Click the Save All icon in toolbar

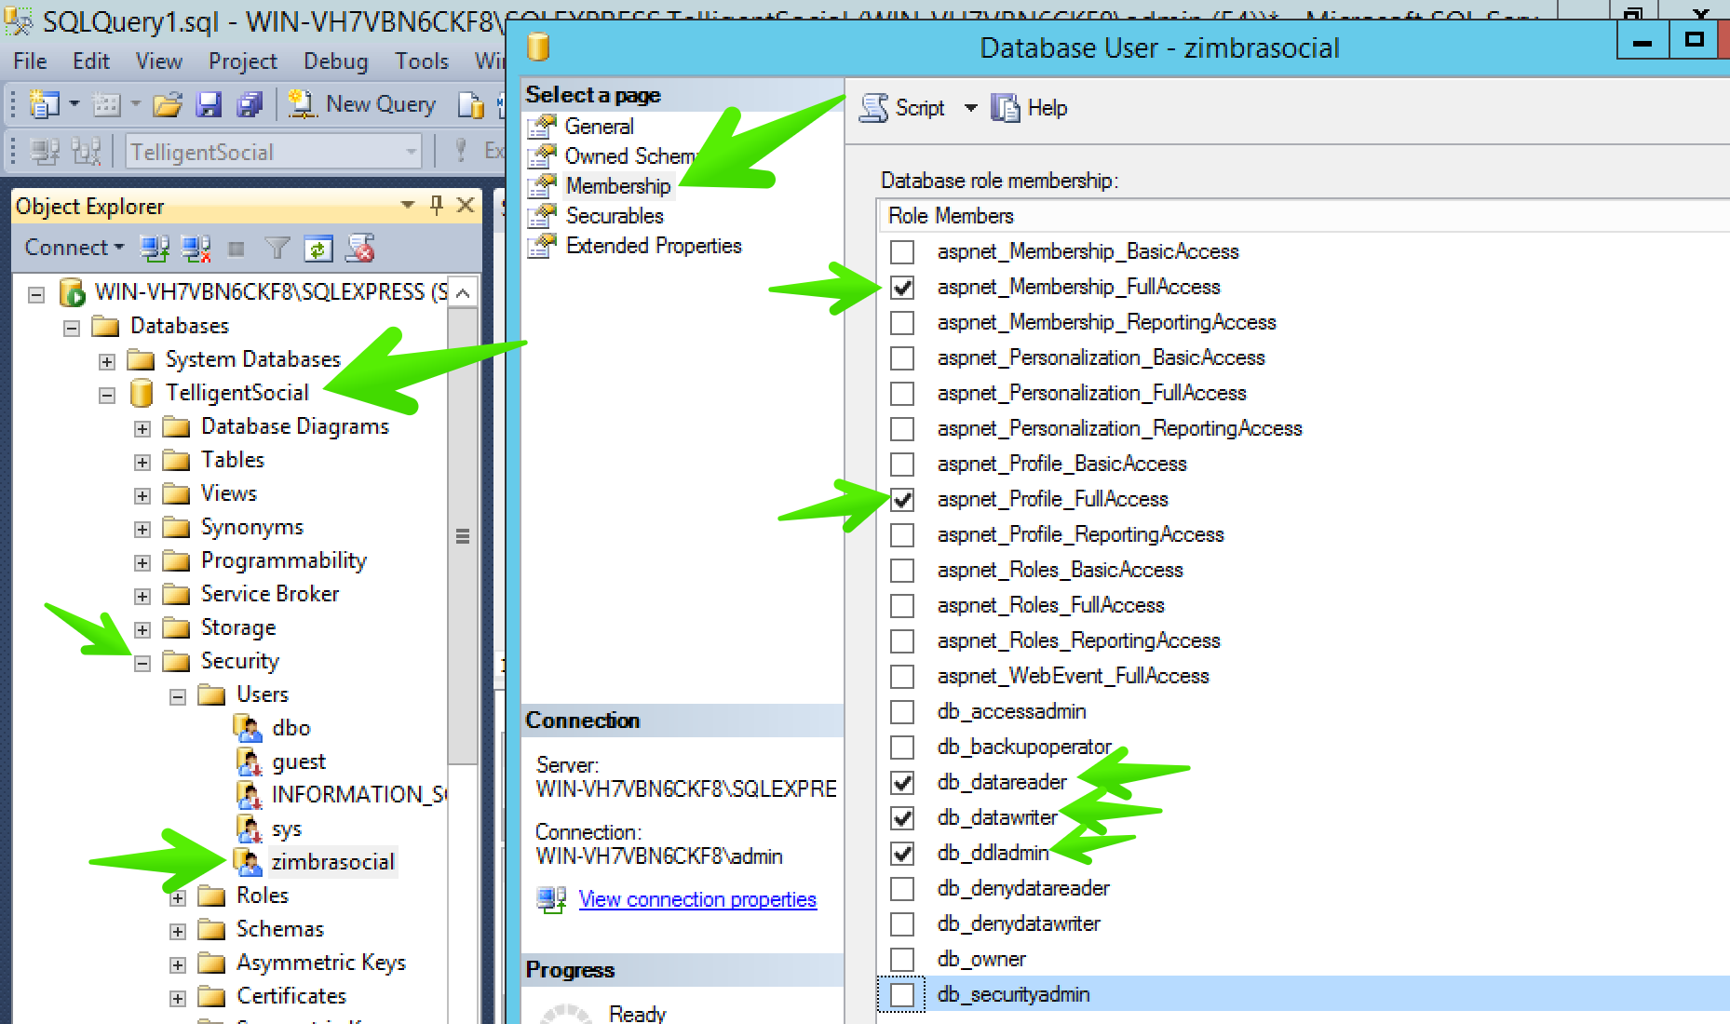250,104
